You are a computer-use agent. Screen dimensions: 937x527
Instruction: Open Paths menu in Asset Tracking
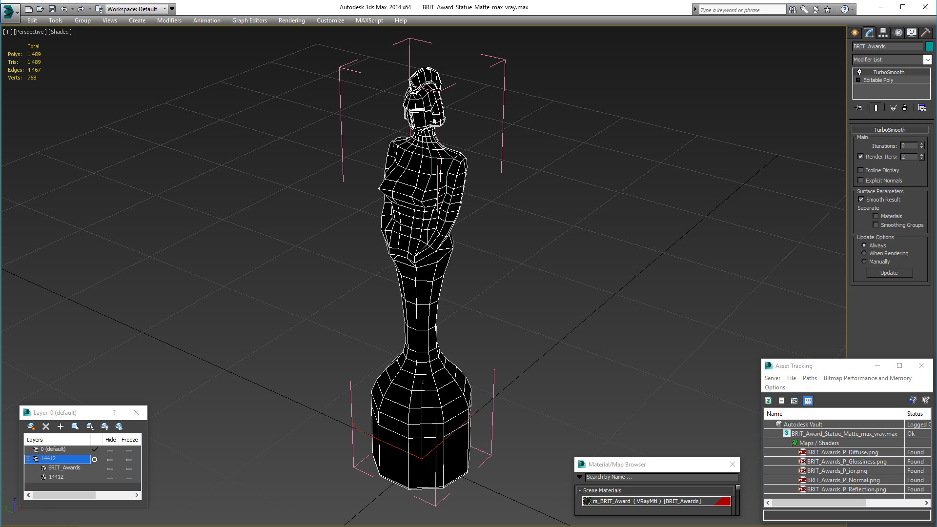point(810,378)
